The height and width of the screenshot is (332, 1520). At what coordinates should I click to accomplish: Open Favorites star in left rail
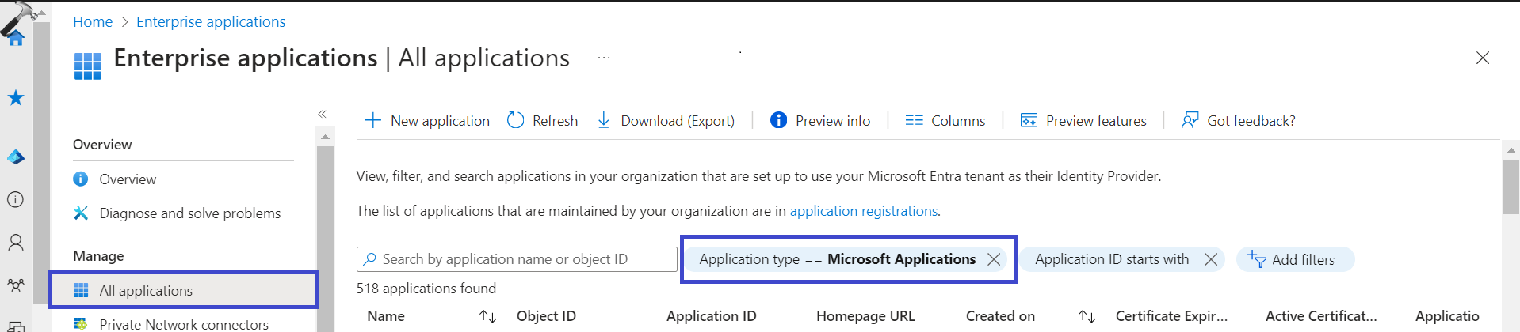[16, 98]
